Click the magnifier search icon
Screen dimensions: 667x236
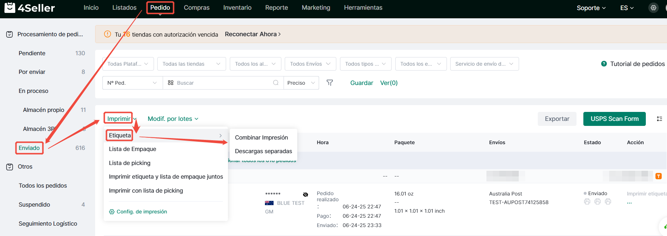(276, 83)
